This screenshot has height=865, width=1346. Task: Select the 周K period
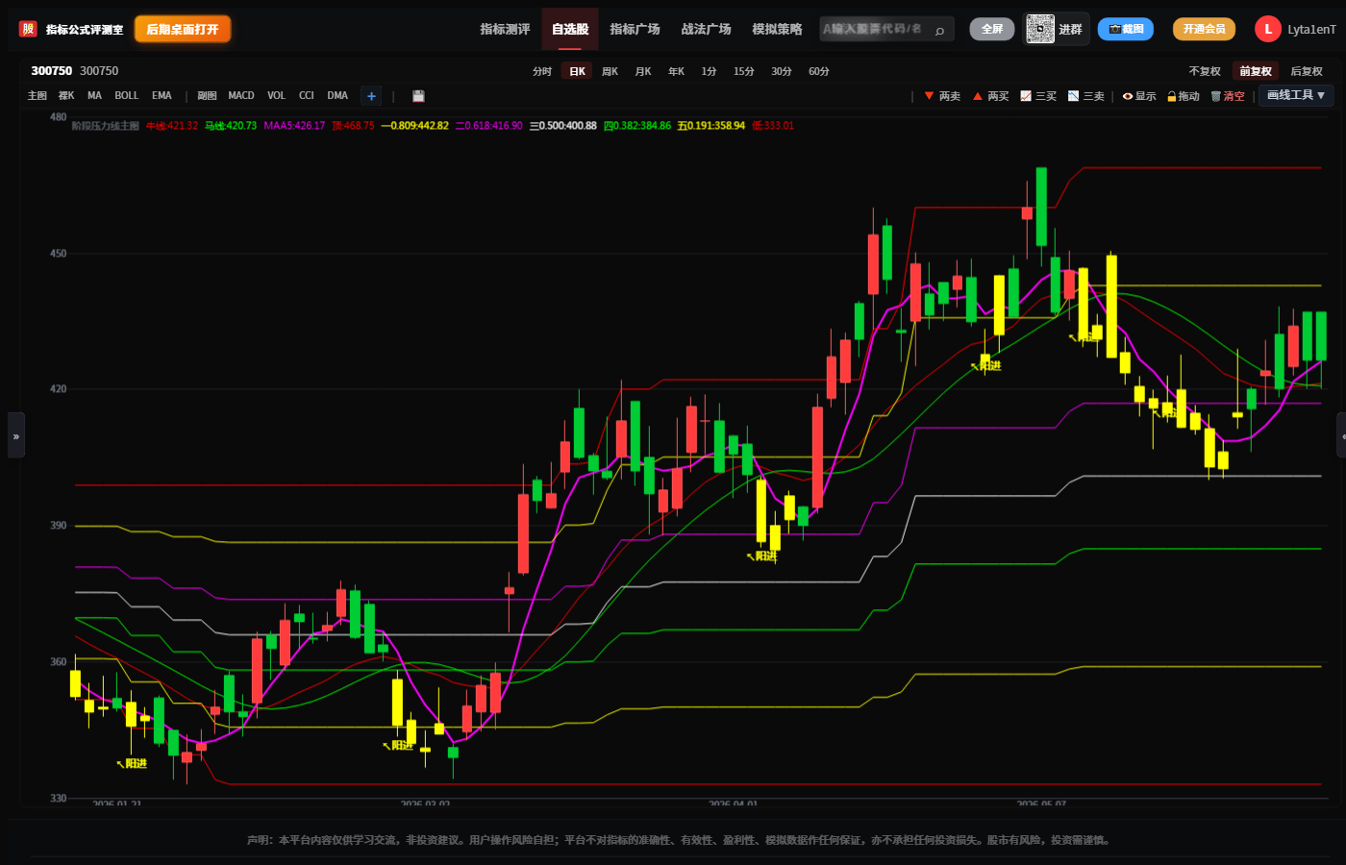pos(610,71)
